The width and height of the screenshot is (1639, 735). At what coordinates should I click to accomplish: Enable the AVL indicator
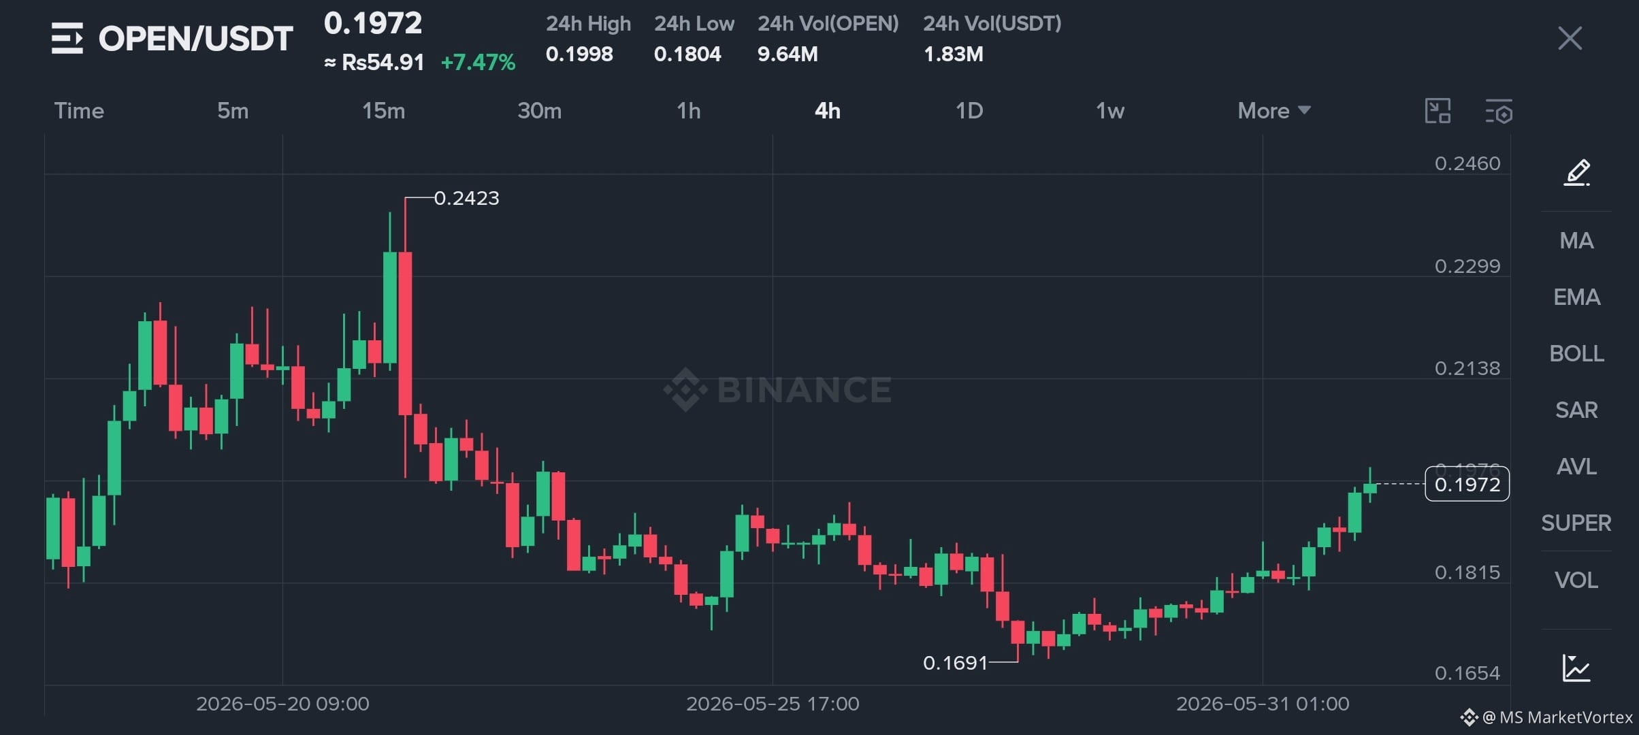(x=1576, y=466)
